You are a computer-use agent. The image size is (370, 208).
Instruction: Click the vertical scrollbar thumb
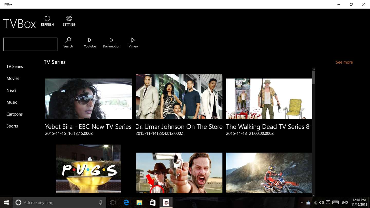[313, 77]
